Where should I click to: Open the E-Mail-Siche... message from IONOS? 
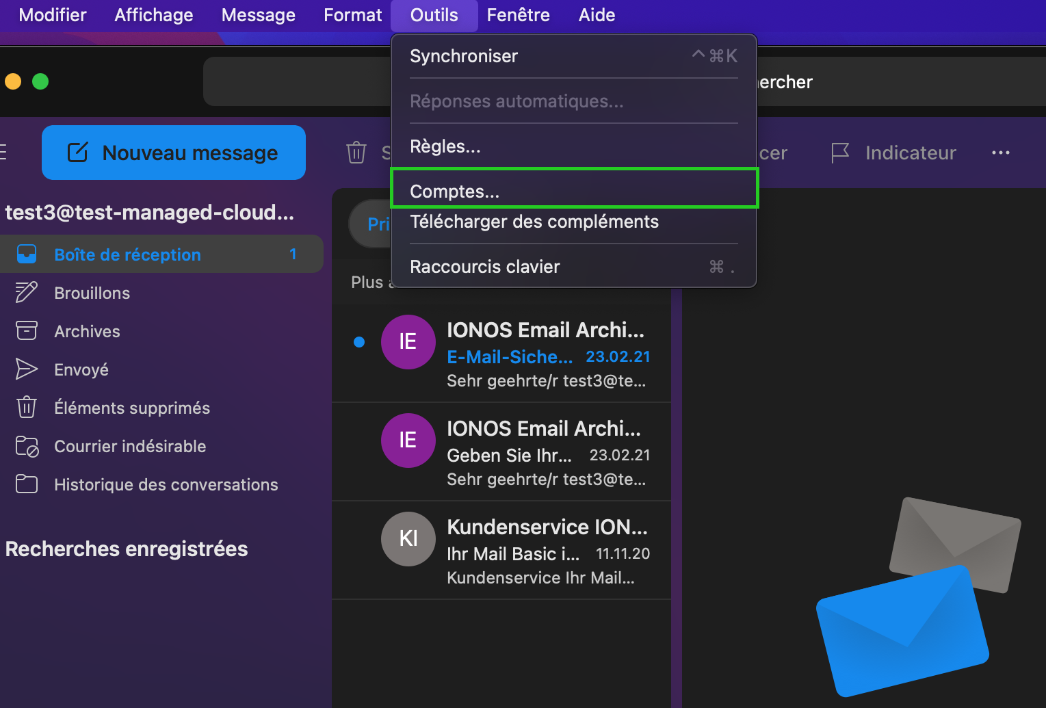point(501,353)
